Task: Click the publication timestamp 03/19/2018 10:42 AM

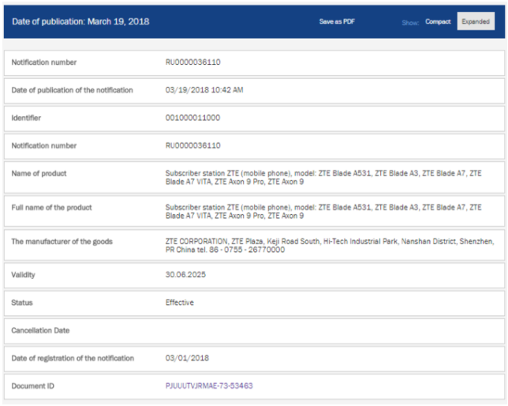Action: click(204, 90)
